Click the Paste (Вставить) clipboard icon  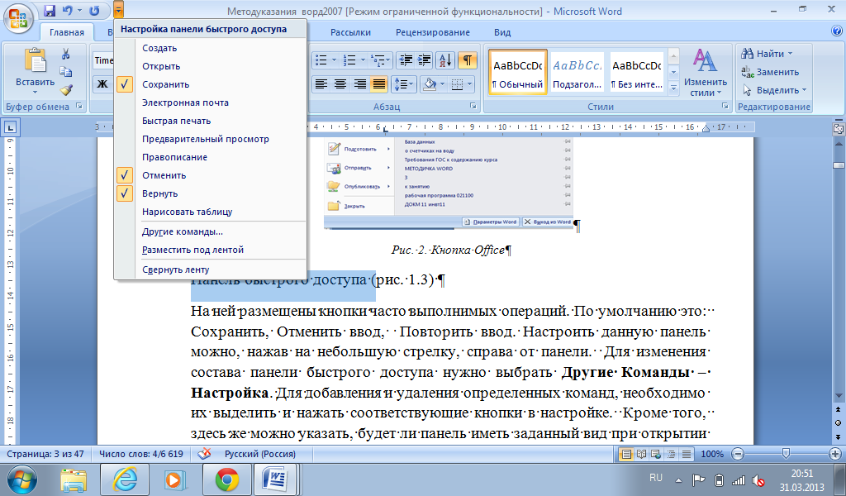tap(35, 60)
